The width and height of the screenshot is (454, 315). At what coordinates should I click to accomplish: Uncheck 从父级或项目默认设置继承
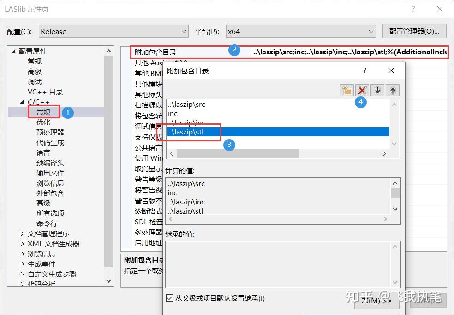click(170, 298)
